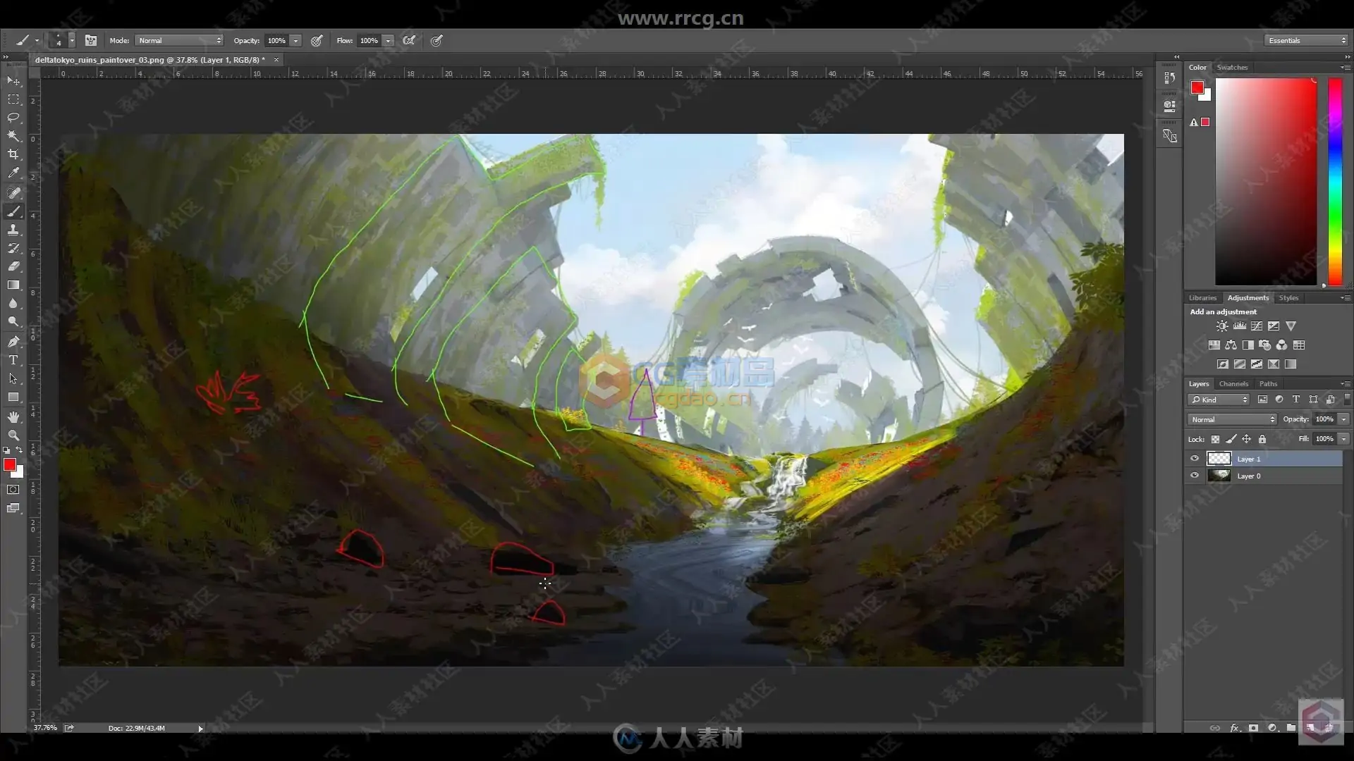Open the layer blend mode Normal dropdown
The width and height of the screenshot is (1354, 761).
pyautogui.click(x=1232, y=419)
